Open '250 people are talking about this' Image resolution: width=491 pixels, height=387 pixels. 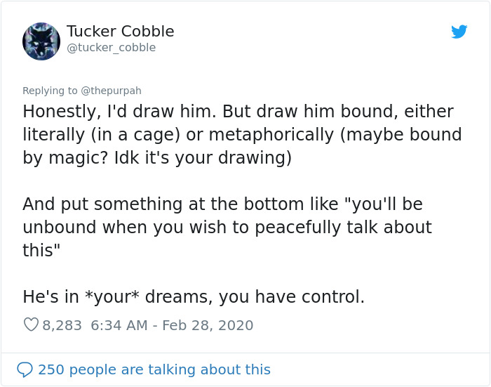tap(154, 369)
